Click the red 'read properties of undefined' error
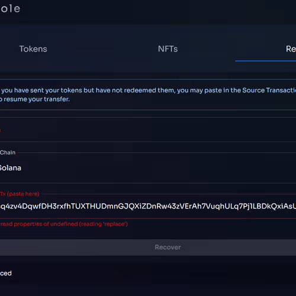Viewport: 296px width, 296px height. 64,224
